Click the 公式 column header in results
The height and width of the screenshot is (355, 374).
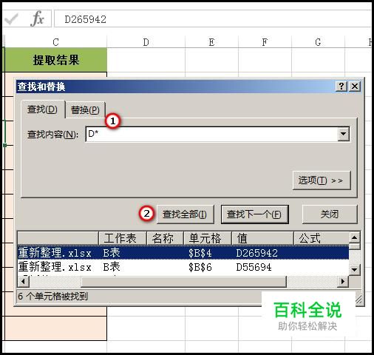(322, 238)
